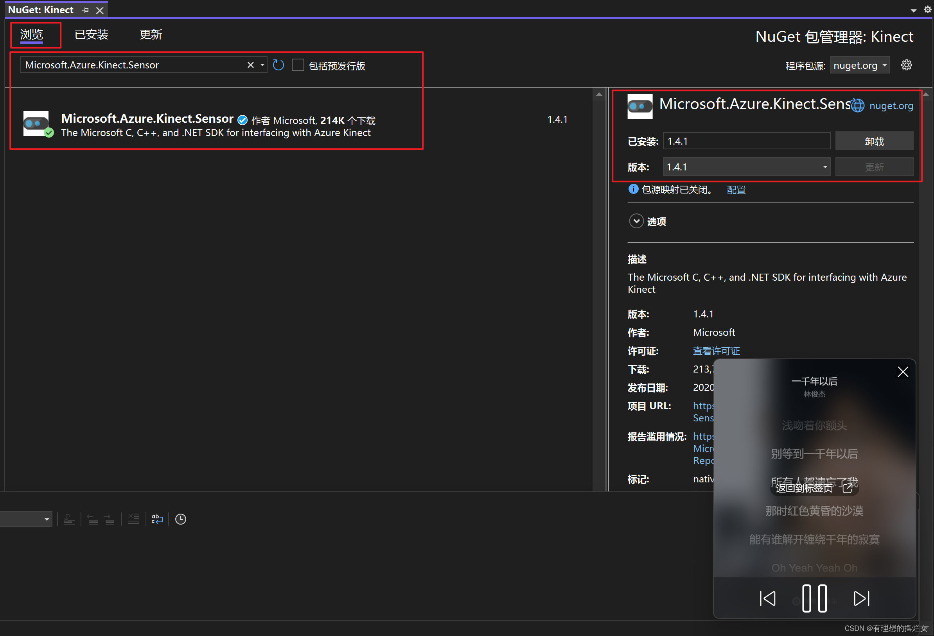Click the untabify lines icon
Viewport: 934px width, 636px height.
pyautogui.click(x=134, y=519)
